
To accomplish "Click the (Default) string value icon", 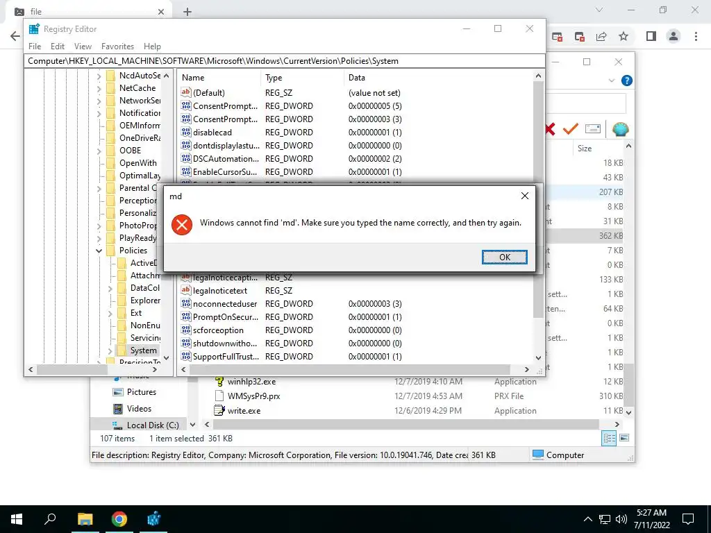I will pyautogui.click(x=186, y=92).
